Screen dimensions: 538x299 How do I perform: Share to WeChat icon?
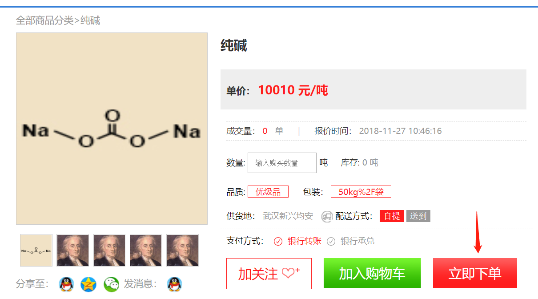(111, 284)
